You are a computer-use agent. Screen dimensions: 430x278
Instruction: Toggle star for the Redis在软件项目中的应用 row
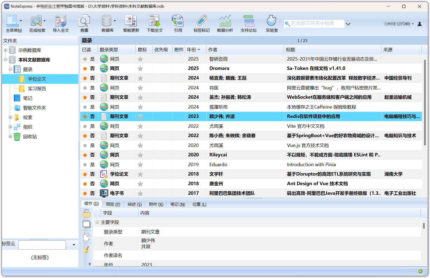pyautogui.click(x=140, y=117)
